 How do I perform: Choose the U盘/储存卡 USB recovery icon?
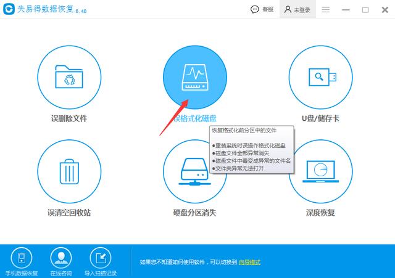(320, 77)
